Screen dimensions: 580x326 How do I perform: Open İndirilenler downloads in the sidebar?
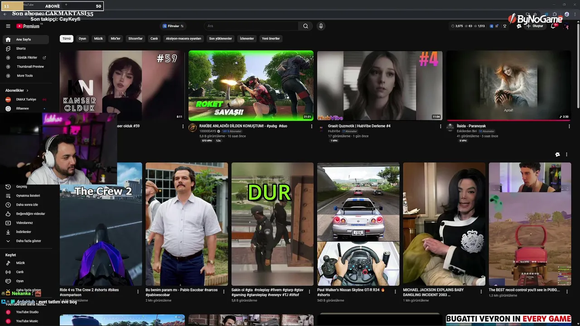point(25,232)
